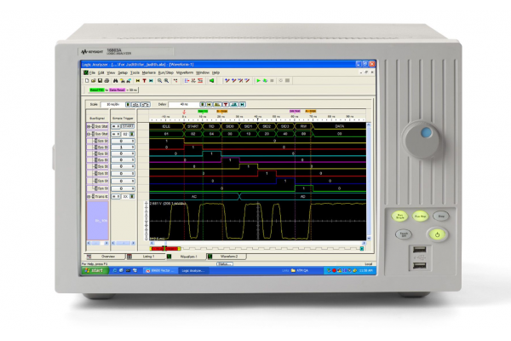Click the yellow beginning marker button next to Delay

pyautogui.click(x=210, y=104)
